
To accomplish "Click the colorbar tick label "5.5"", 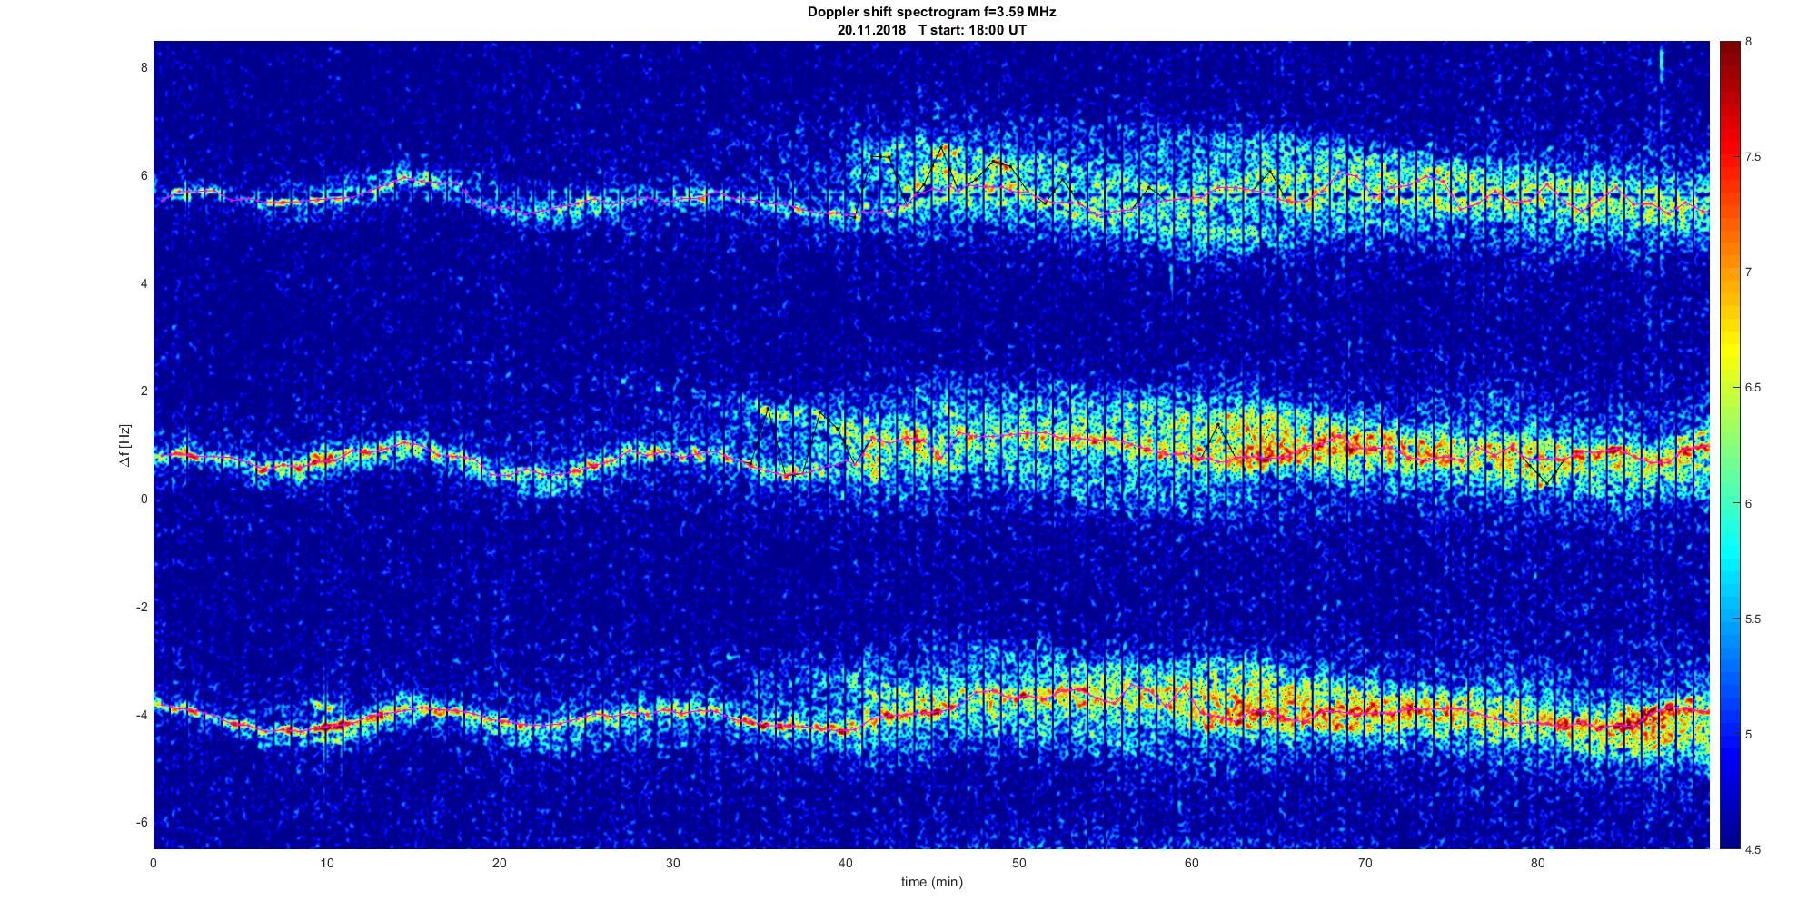I will [x=1754, y=619].
